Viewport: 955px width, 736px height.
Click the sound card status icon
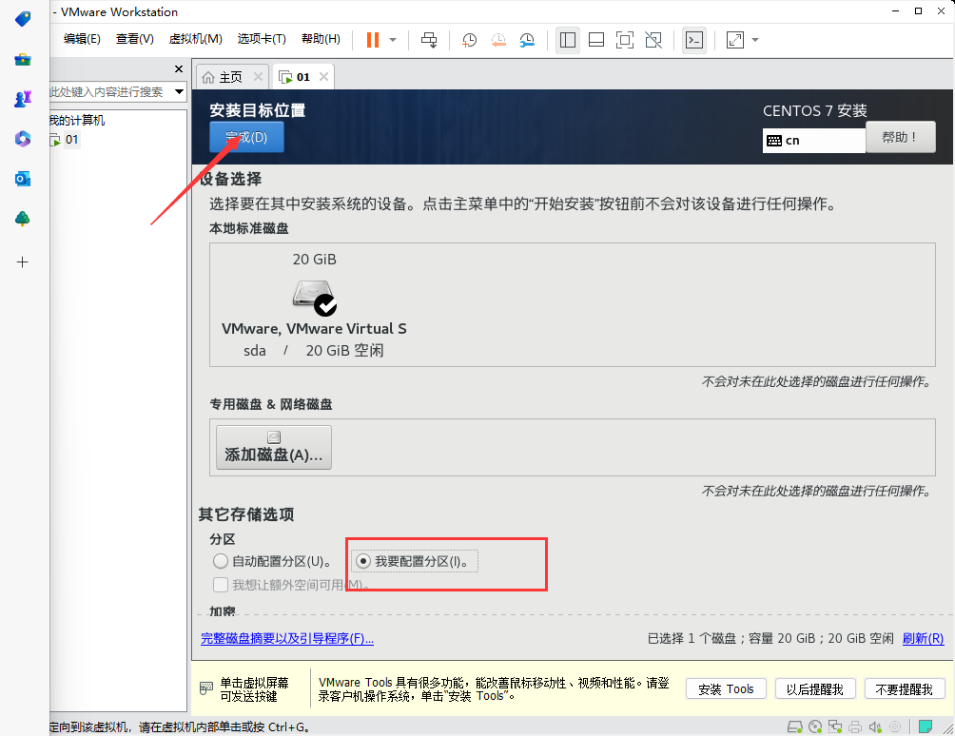(875, 726)
